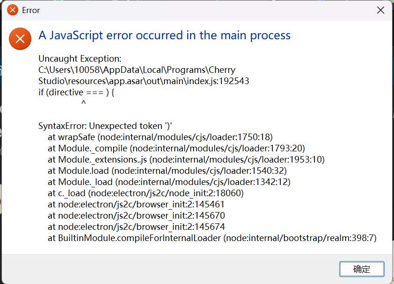Click the "at Module._compile" stack trace line

176,149
